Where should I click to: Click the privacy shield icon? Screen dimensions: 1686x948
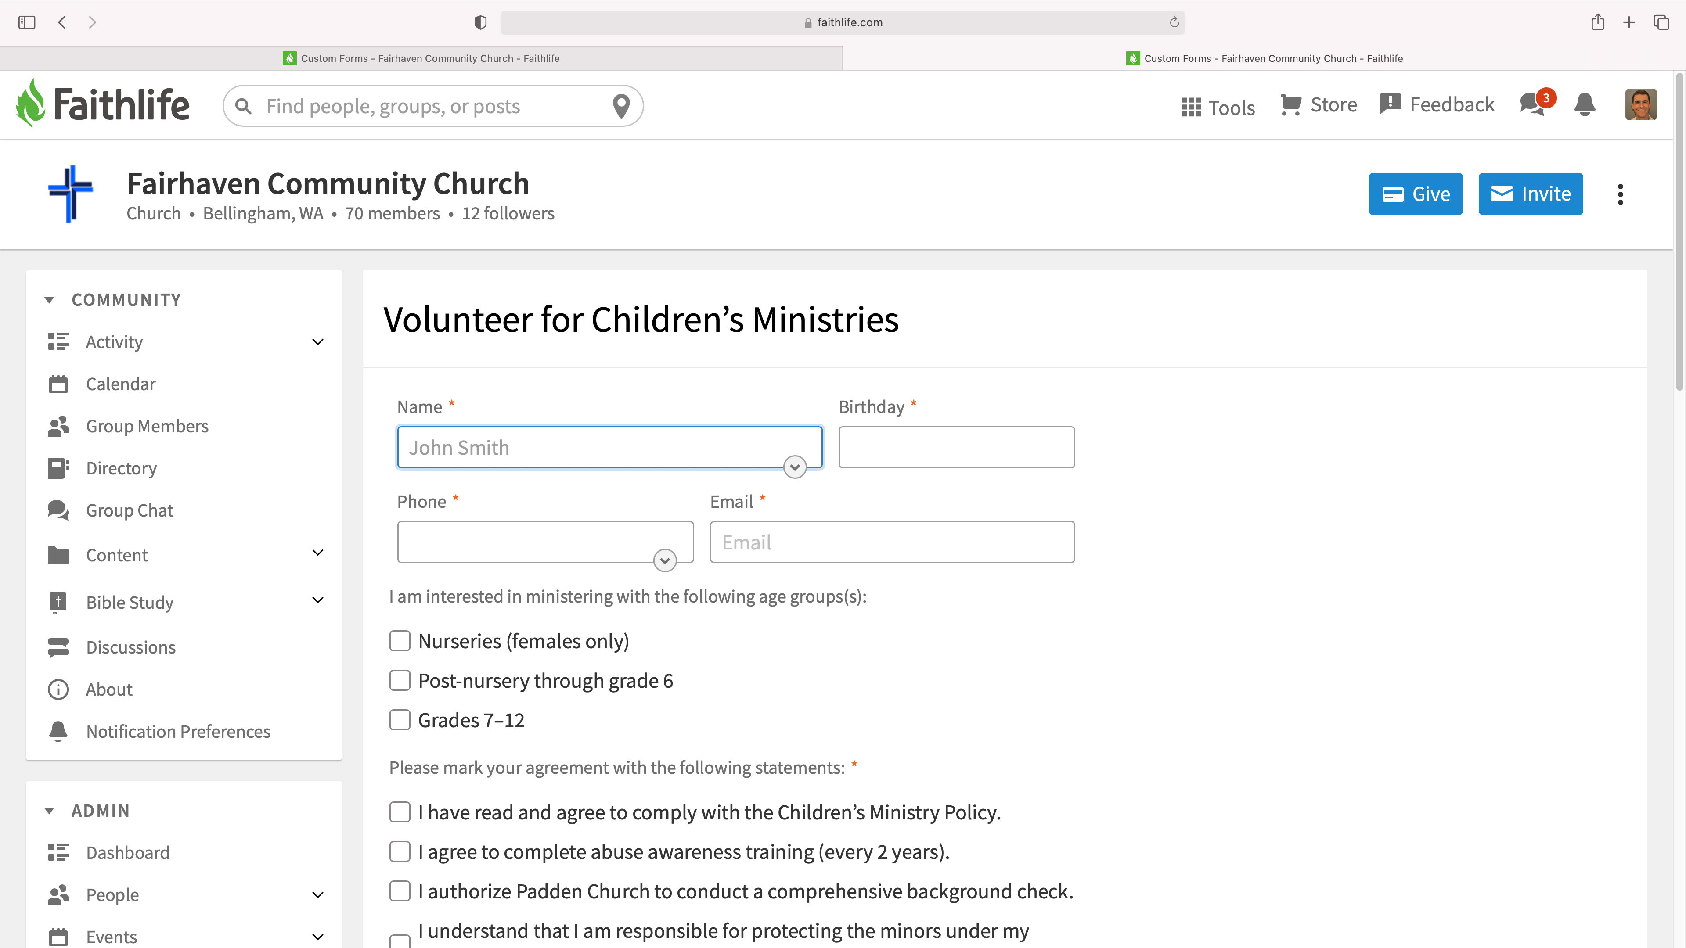480,22
